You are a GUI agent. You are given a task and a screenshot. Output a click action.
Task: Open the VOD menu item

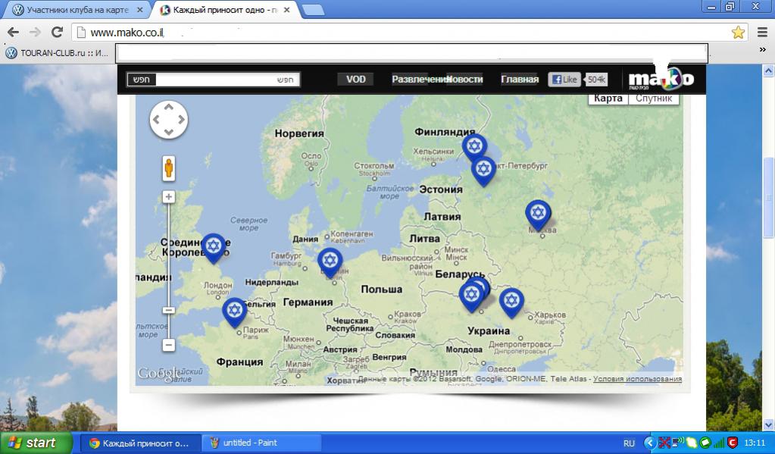tap(356, 79)
